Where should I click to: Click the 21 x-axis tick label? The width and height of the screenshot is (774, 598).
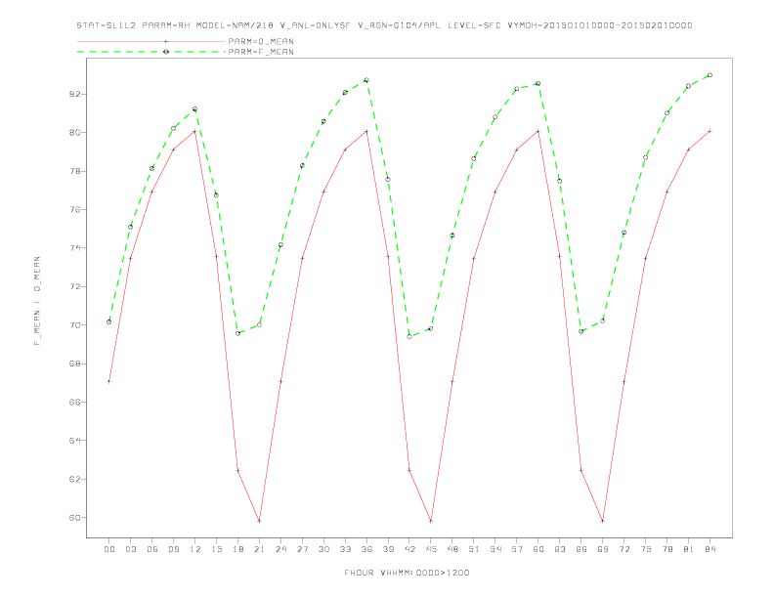tap(259, 549)
